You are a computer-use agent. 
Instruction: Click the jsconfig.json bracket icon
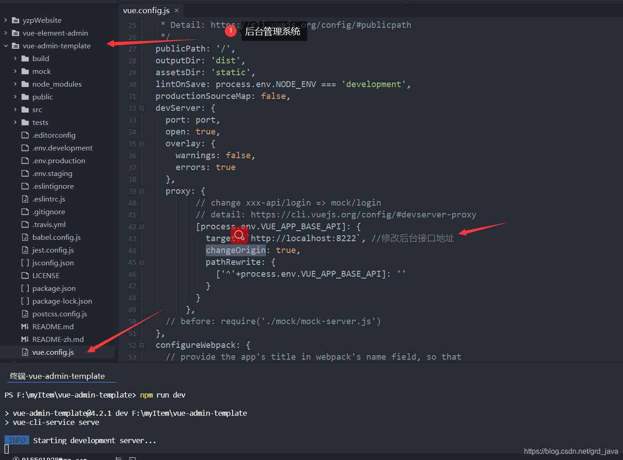(x=25, y=263)
